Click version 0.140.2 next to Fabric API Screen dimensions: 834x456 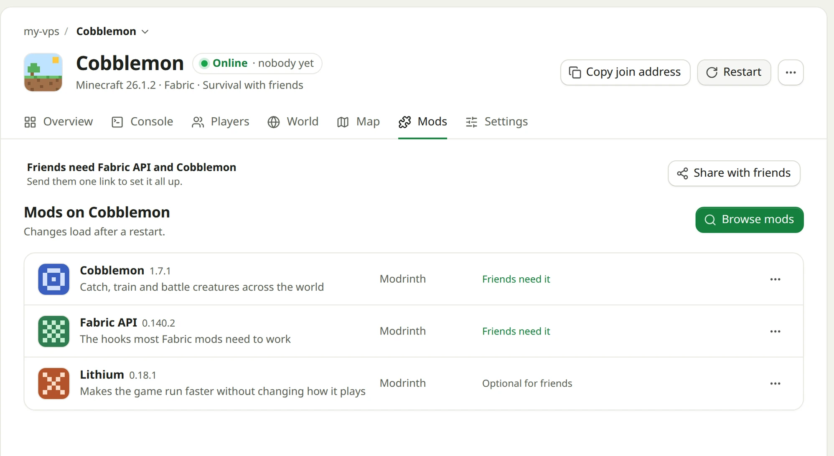point(158,323)
